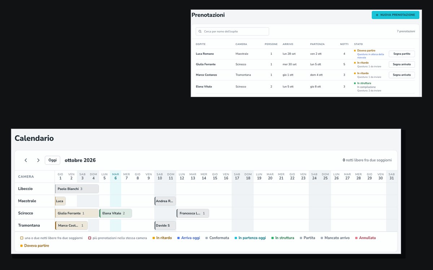
Task: Click Confermata legend entry
Action: [x=217, y=238]
